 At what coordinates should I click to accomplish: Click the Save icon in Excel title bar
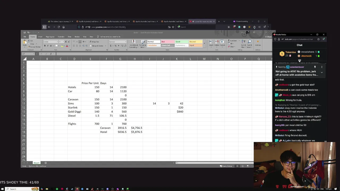pyautogui.click(x=24, y=32)
